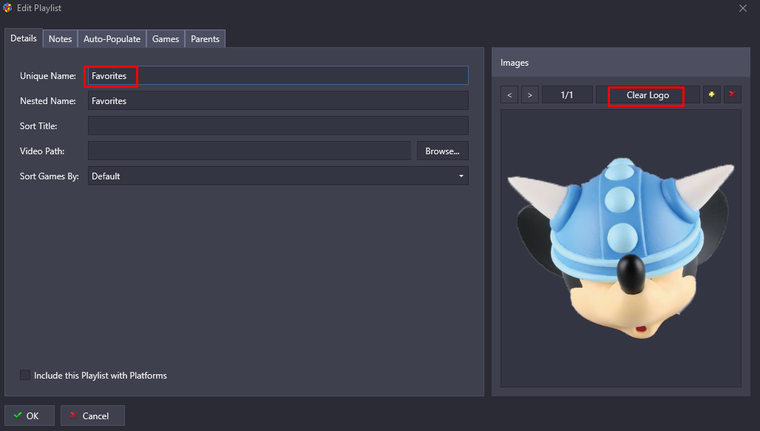The height and width of the screenshot is (431, 760).
Task: Delete current image with red X icon
Action: [x=732, y=94]
